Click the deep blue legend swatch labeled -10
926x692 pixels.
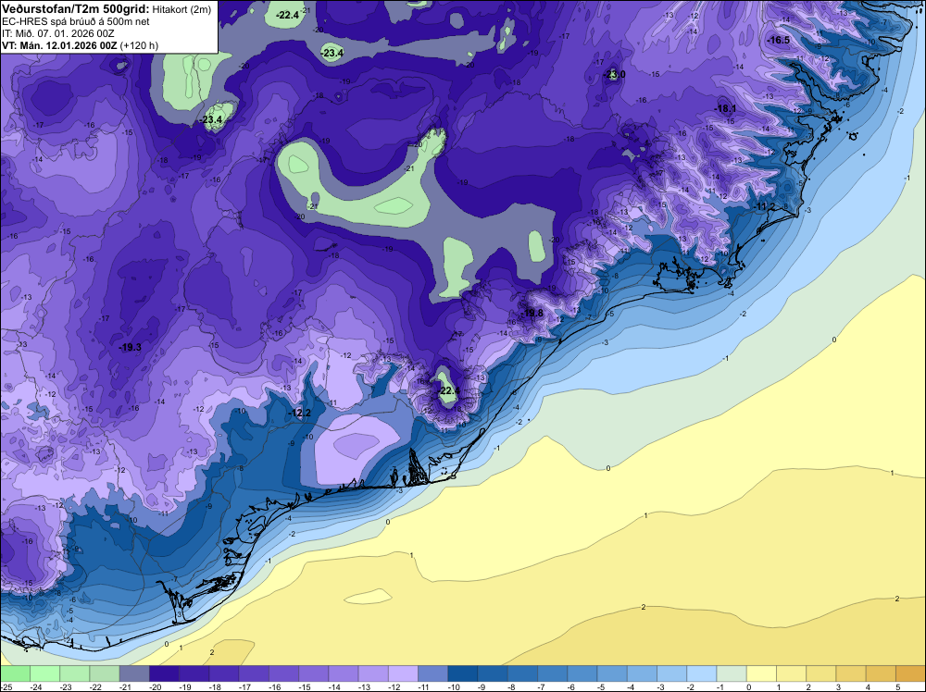463,673
